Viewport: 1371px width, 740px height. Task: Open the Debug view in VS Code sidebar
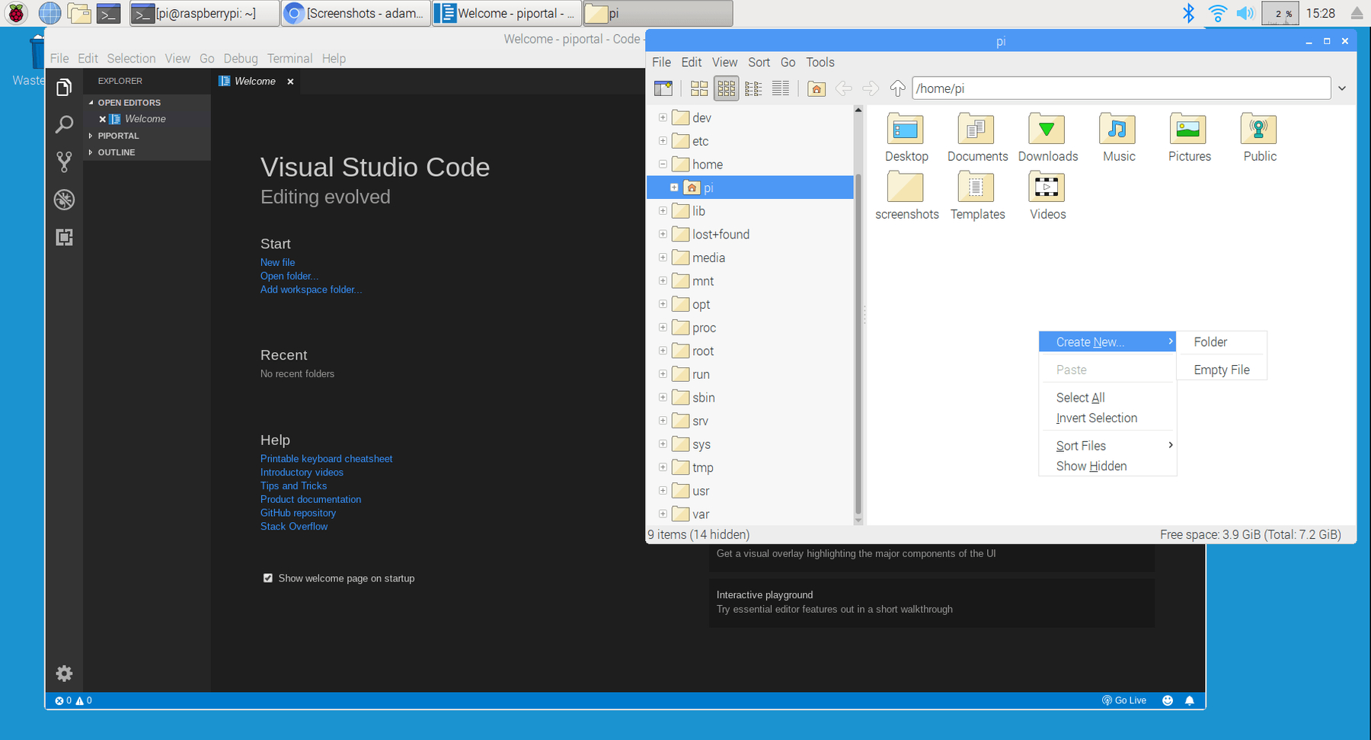pyautogui.click(x=64, y=200)
